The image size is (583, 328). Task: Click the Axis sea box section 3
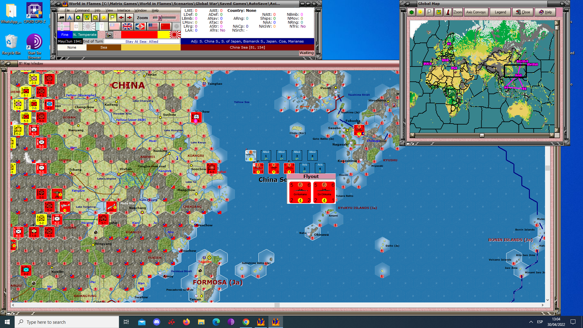click(x=305, y=168)
